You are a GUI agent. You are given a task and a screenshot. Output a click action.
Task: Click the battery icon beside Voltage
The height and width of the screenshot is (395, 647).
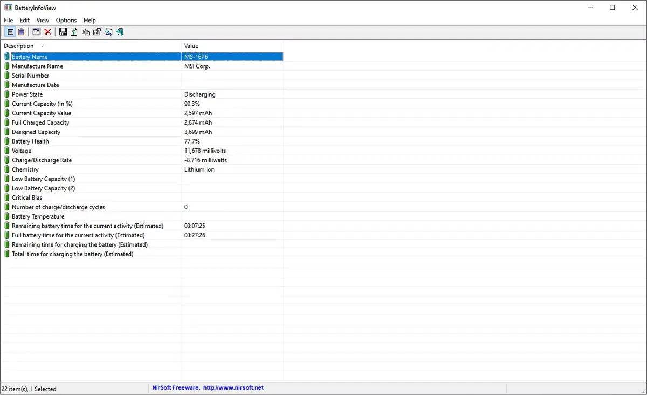pos(7,151)
